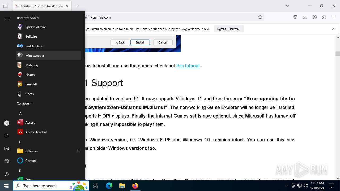Open Firefox application menu
The image size is (340, 191).
[334, 17]
